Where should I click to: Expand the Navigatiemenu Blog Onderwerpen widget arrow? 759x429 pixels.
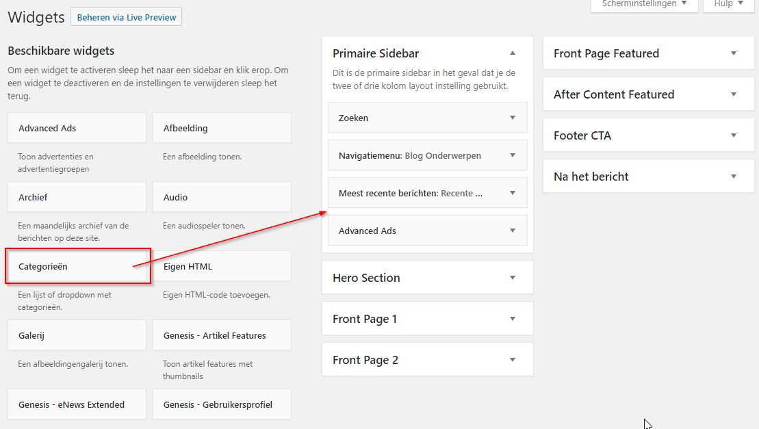point(512,155)
